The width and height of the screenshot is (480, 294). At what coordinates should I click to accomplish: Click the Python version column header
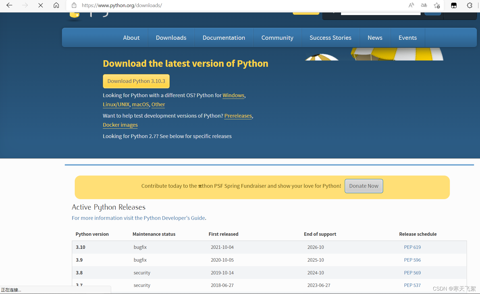point(92,234)
